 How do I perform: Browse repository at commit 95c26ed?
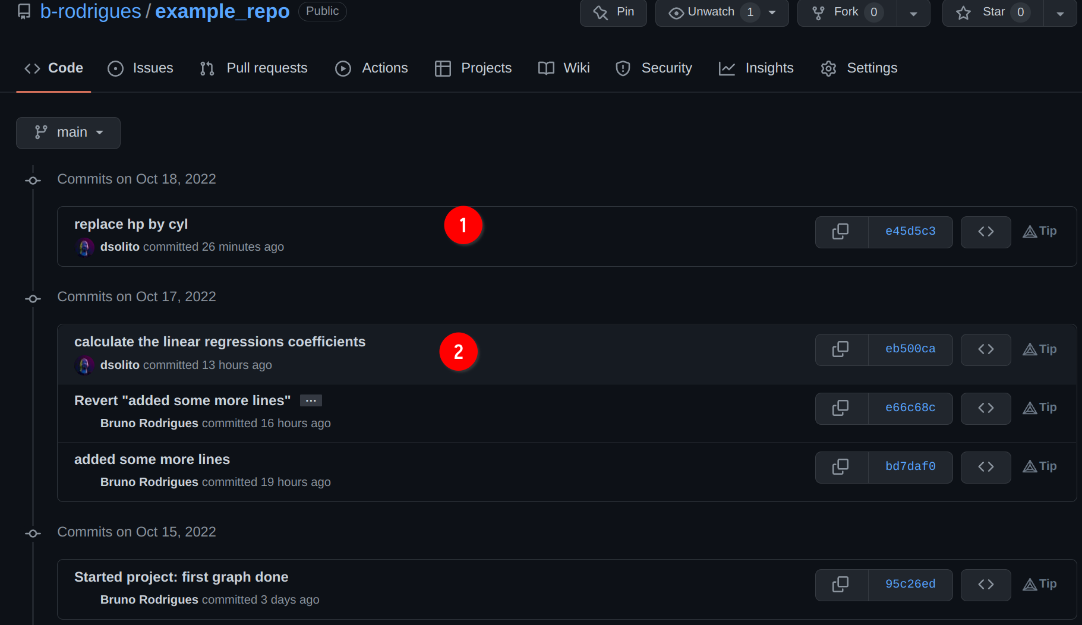tap(986, 585)
